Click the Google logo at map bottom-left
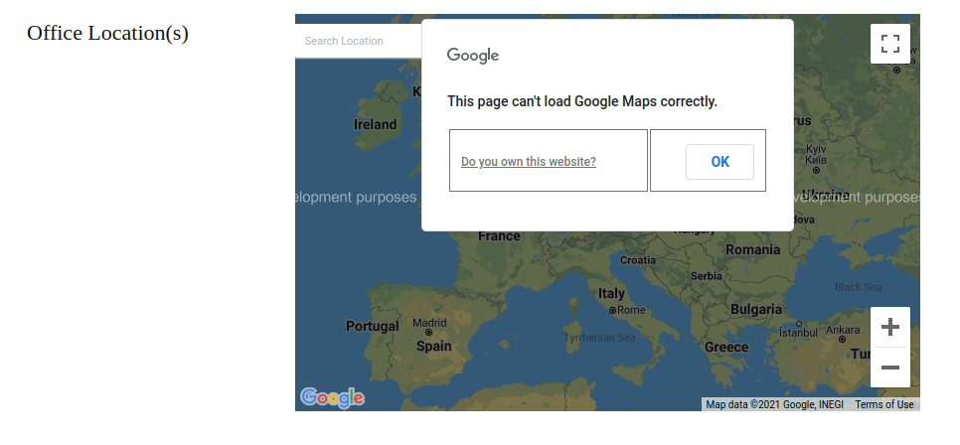This screenshot has width=960, height=445. click(332, 397)
